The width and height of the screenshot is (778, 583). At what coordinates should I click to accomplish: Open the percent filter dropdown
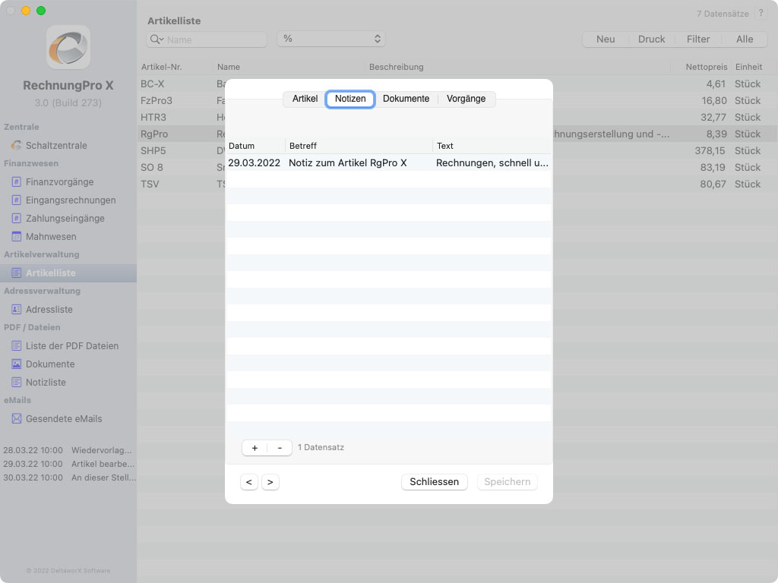(x=331, y=39)
